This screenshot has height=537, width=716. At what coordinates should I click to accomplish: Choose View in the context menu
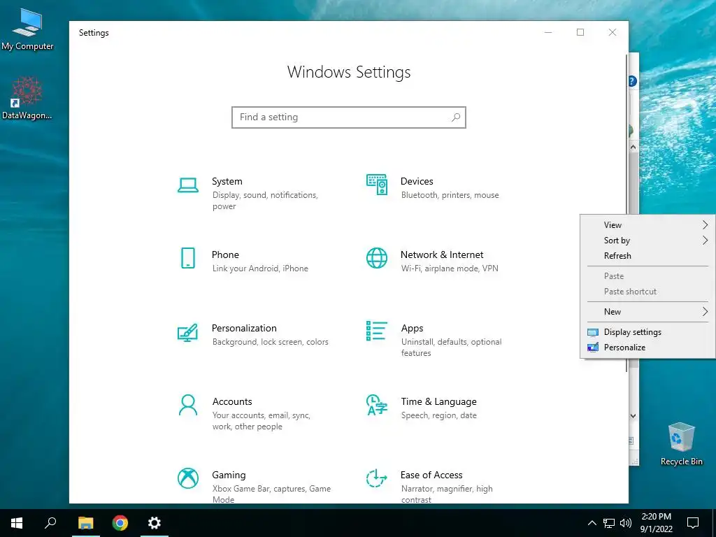(x=647, y=224)
